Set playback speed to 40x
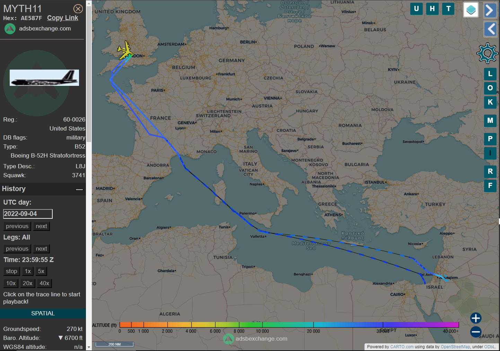Image resolution: width=500 pixels, height=351 pixels. tap(44, 283)
